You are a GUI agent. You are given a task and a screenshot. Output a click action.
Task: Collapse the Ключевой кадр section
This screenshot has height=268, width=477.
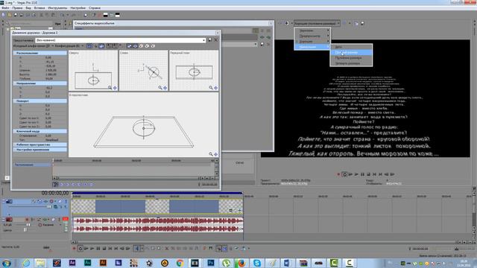pos(40,131)
